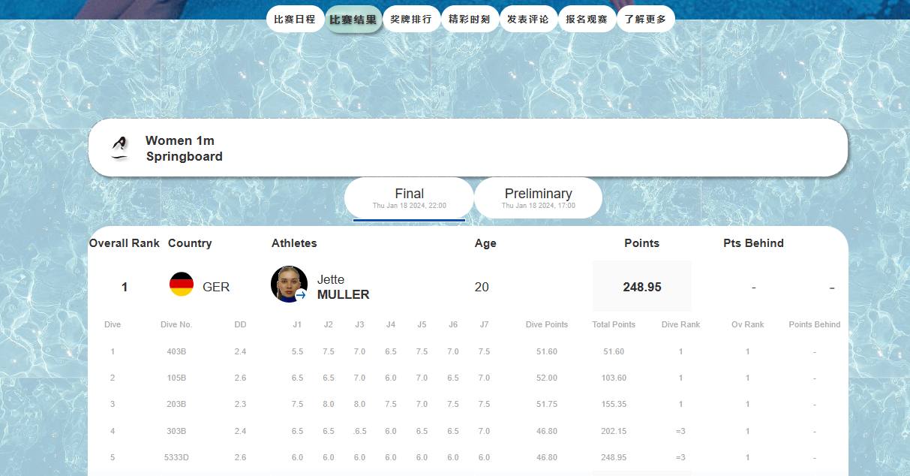The height and width of the screenshot is (476, 910).
Task: Go to the 精彩时刻 highlights tab
Action: click(x=470, y=20)
